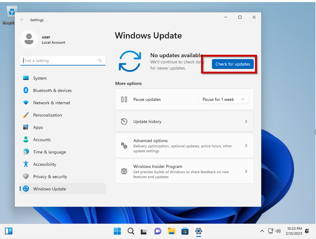Click the Advanced options gears icon
The image size is (316, 239).
click(124, 145)
